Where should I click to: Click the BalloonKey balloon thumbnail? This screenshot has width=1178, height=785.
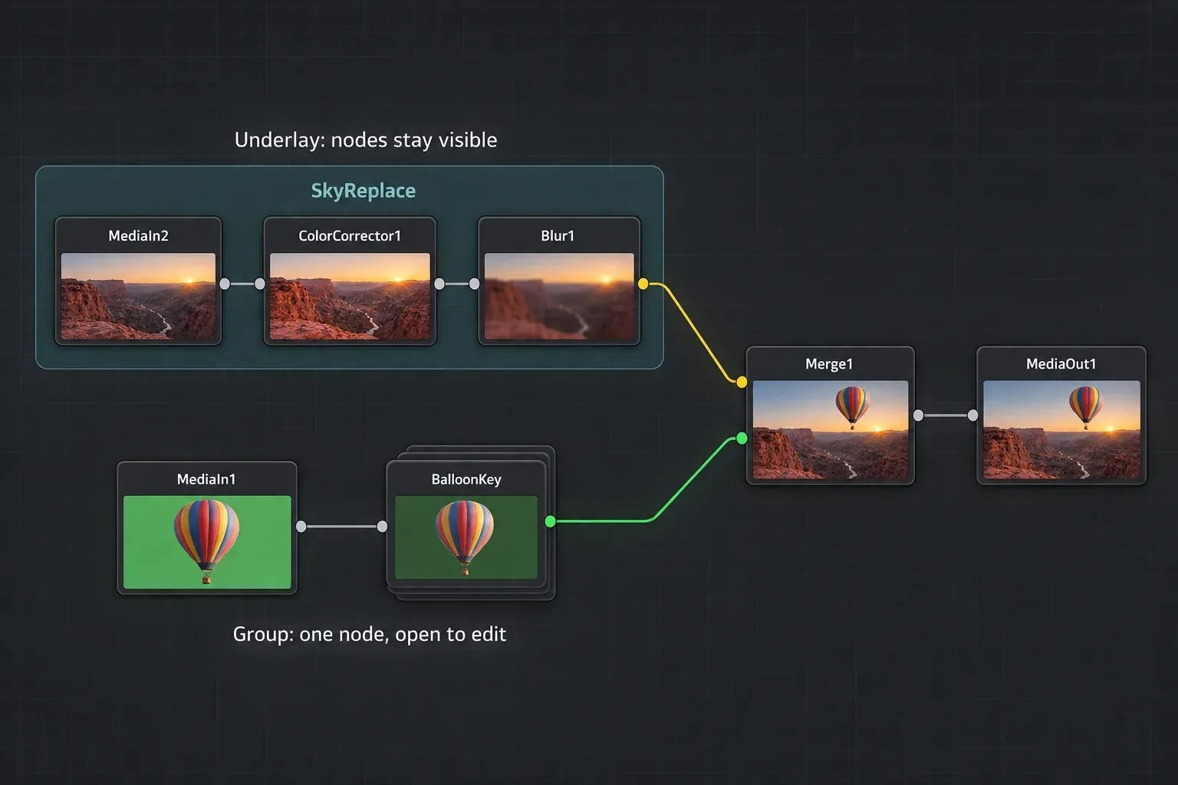466,537
